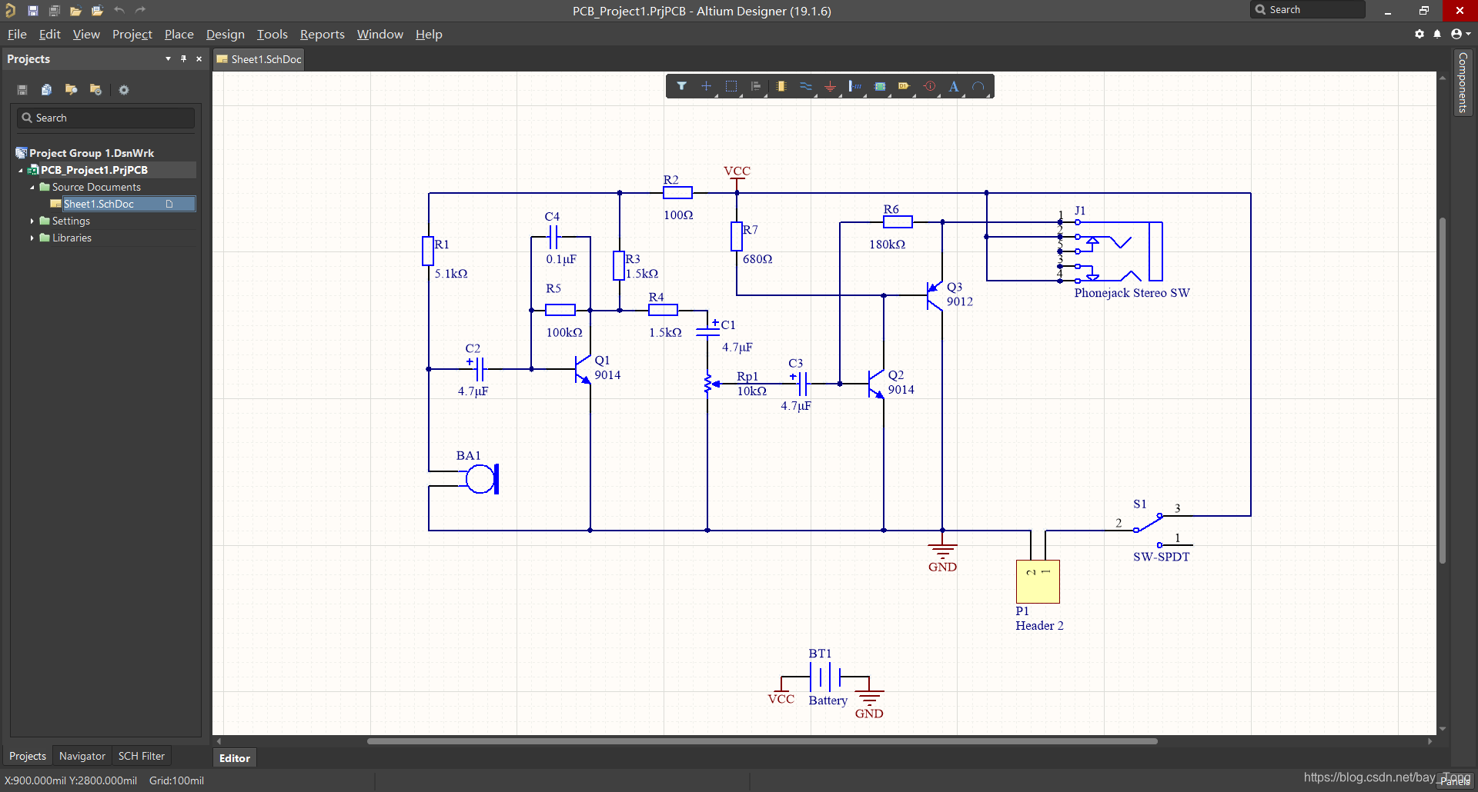The height and width of the screenshot is (792, 1478).
Task: Select the dashed rectangle selection tool
Action: click(x=731, y=86)
